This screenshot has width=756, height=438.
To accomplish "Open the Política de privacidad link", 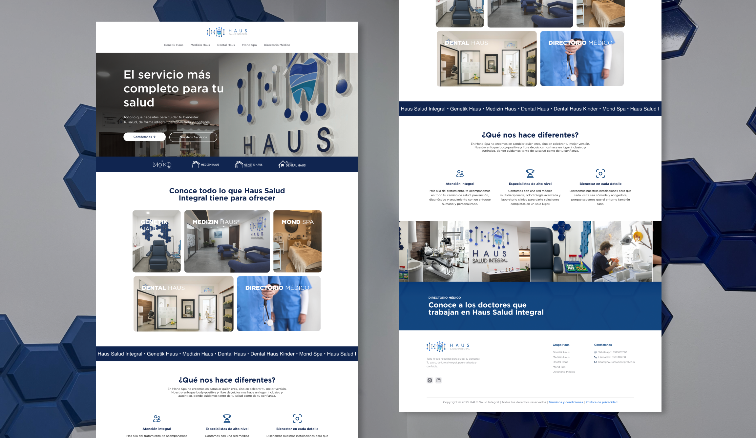I will [601, 402].
